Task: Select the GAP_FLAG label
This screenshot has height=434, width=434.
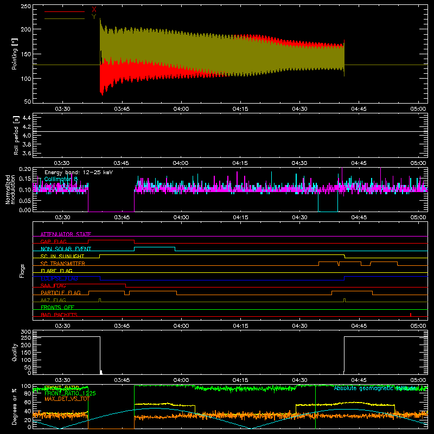Action: coord(54,241)
